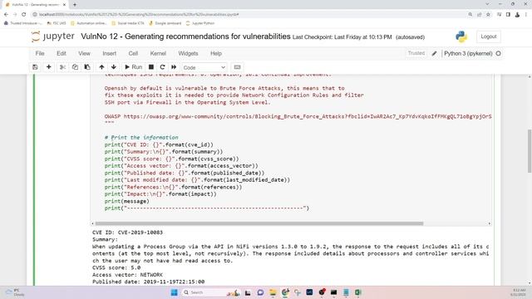
Task: Open the Trusted Introducer bookmark
Action: [23, 23]
